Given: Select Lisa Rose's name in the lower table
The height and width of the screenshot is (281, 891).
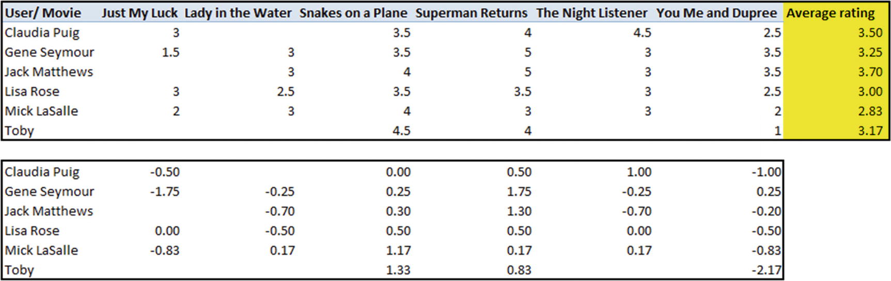Looking at the screenshot, I should point(32,230).
